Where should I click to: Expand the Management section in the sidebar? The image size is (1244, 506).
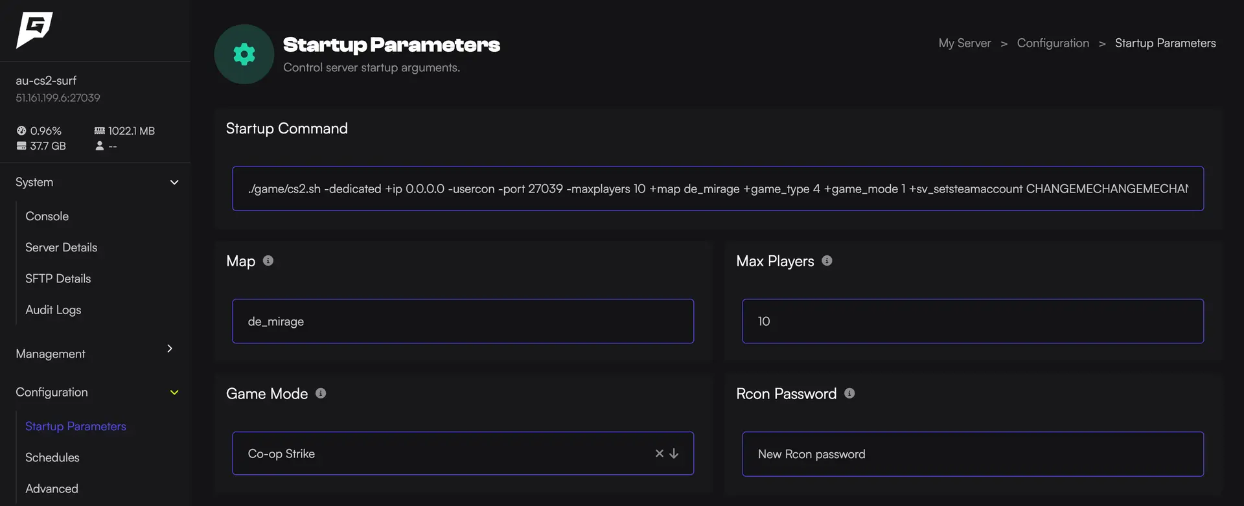169,349
